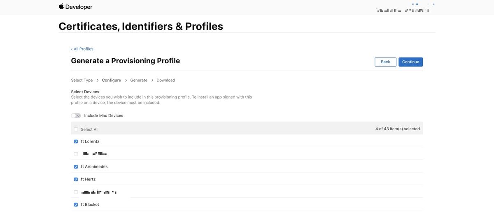Viewport: 494px width, 219px height.
Task: Check the Select All checkbox
Action: tap(76, 129)
